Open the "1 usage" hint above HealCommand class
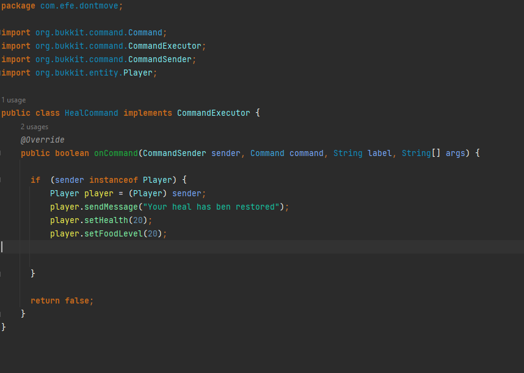Image resolution: width=524 pixels, height=373 pixels. (x=13, y=100)
